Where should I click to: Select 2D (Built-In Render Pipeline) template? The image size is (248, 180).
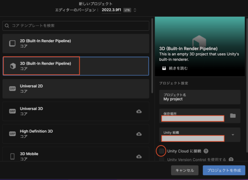[x=76, y=43]
